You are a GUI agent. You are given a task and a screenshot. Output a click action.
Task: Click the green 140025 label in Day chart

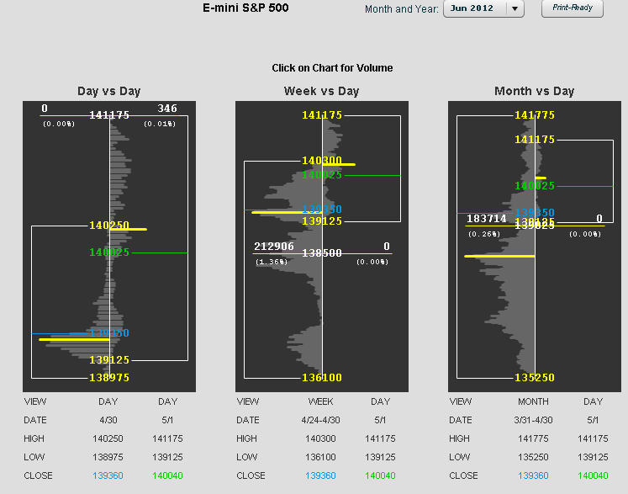click(x=109, y=252)
